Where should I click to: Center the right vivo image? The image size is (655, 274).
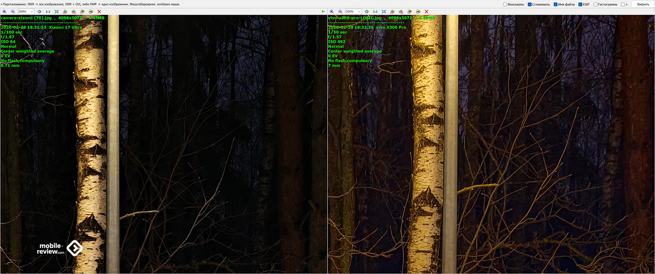(367, 11)
